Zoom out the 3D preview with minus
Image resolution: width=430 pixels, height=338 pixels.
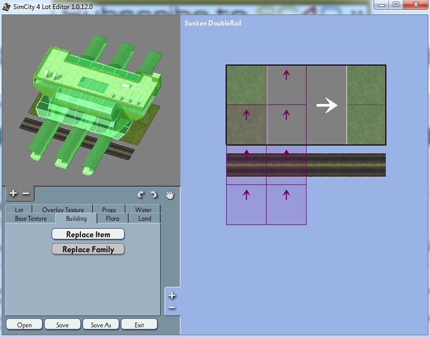pyautogui.click(x=26, y=194)
